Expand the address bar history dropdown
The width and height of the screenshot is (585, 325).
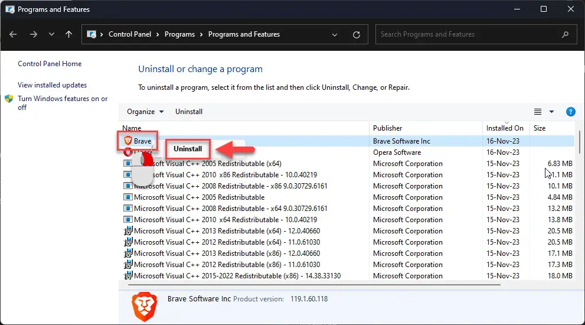(x=335, y=35)
